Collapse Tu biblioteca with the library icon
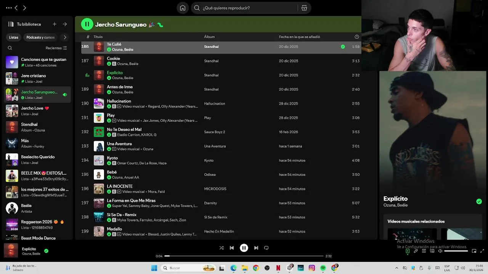Screen dimensions: 488x274 click(11, 24)
